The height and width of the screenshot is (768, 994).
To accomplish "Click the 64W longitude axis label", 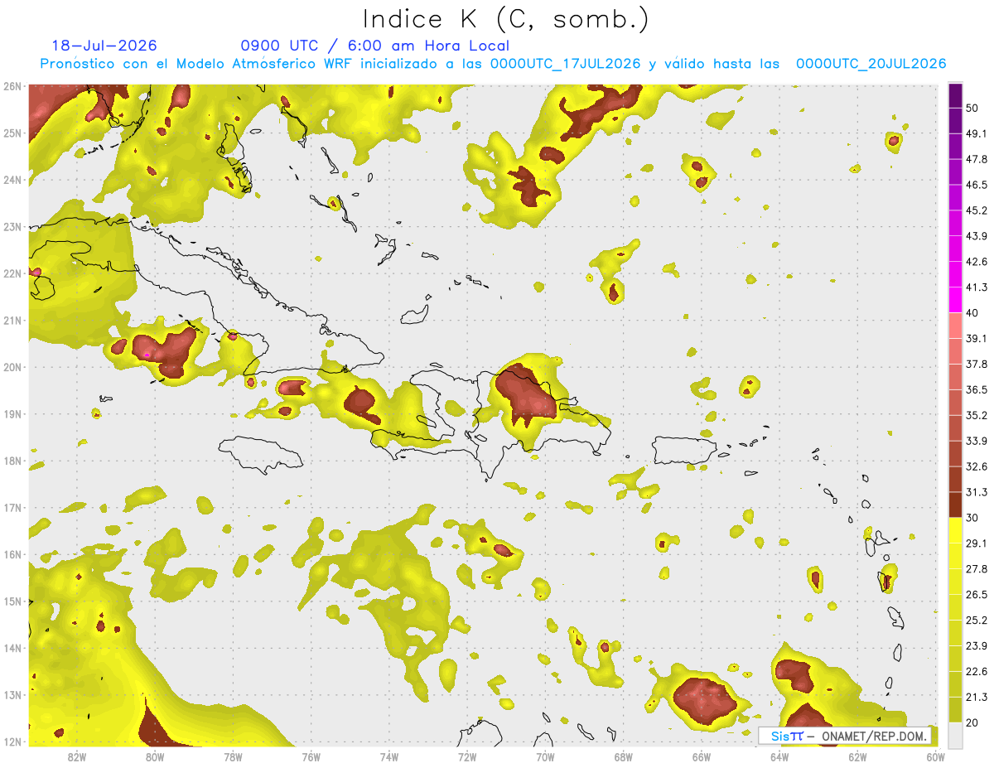I will click(x=779, y=756).
